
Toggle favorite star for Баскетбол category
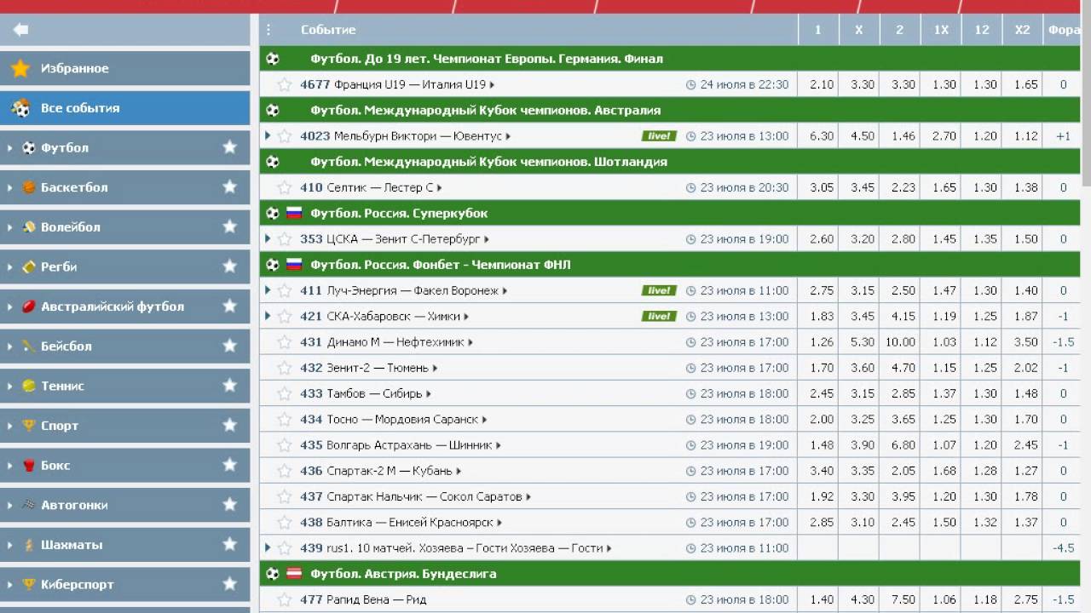(229, 186)
